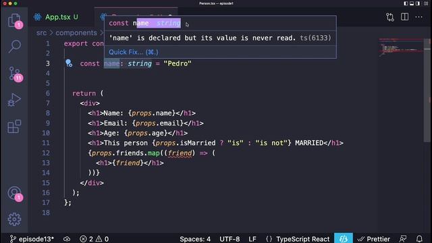Change end of line sequence LF
Image resolution: width=432 pixels, height=243 pixels.
(x=252, y=239)
